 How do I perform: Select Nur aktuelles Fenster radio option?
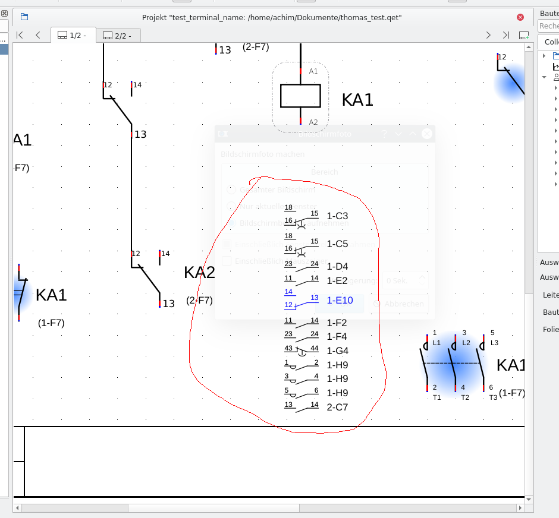click(231, 206)
